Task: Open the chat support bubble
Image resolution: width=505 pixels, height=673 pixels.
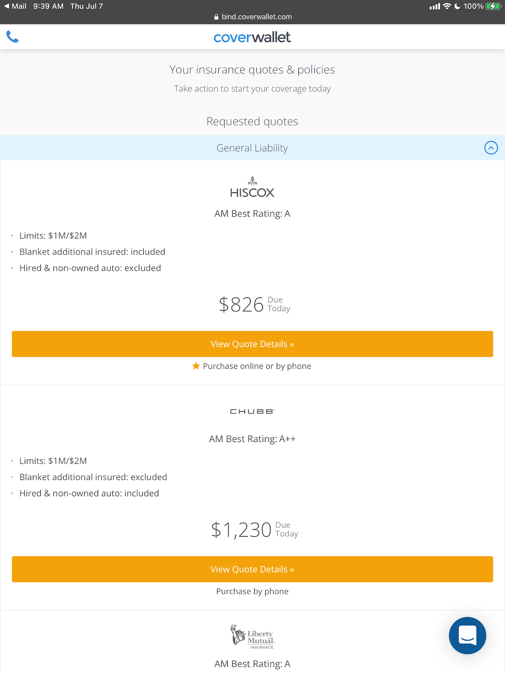Action: point(467,635)
